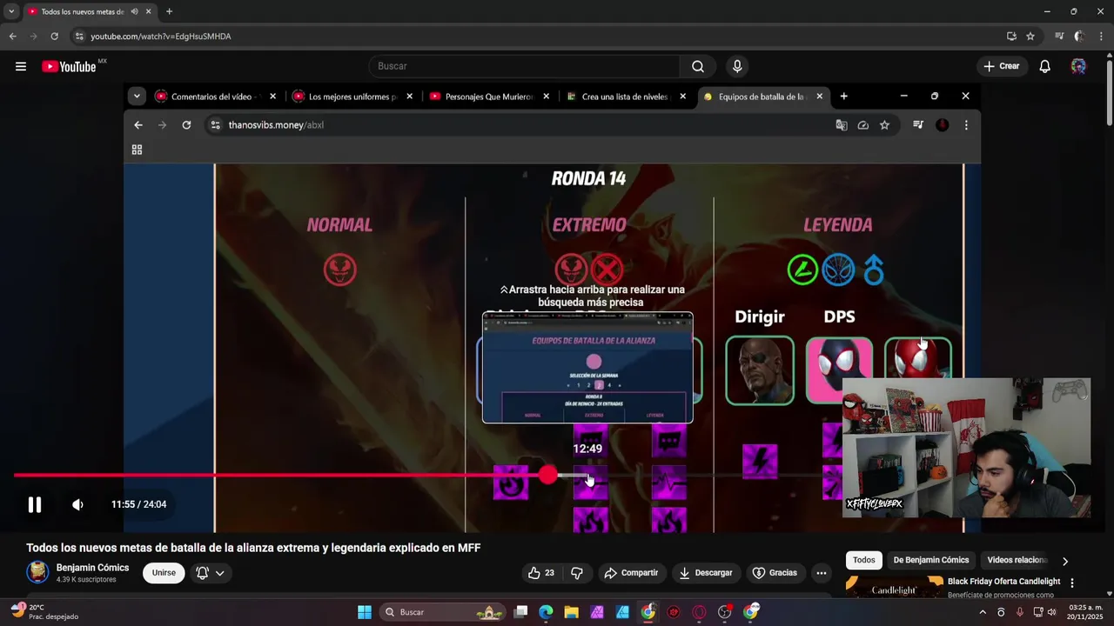Select the Todos chip
This screenshot has width=1114, height=626.
[863, 560]
